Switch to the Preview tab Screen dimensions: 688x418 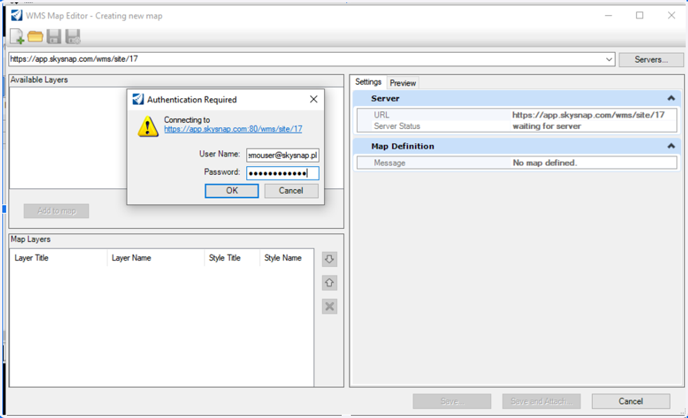[402, 83]
